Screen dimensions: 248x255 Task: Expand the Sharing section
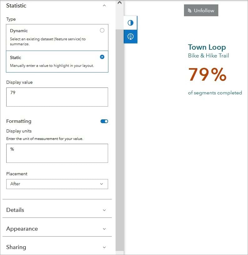pyautogui.click(x=57, y=247)
